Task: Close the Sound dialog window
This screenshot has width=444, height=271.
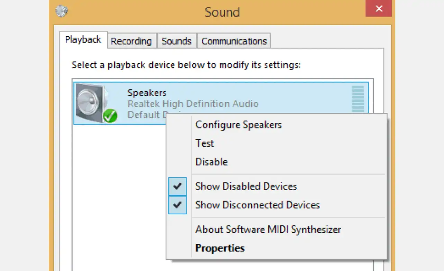Action: click(x=379, y=9)
